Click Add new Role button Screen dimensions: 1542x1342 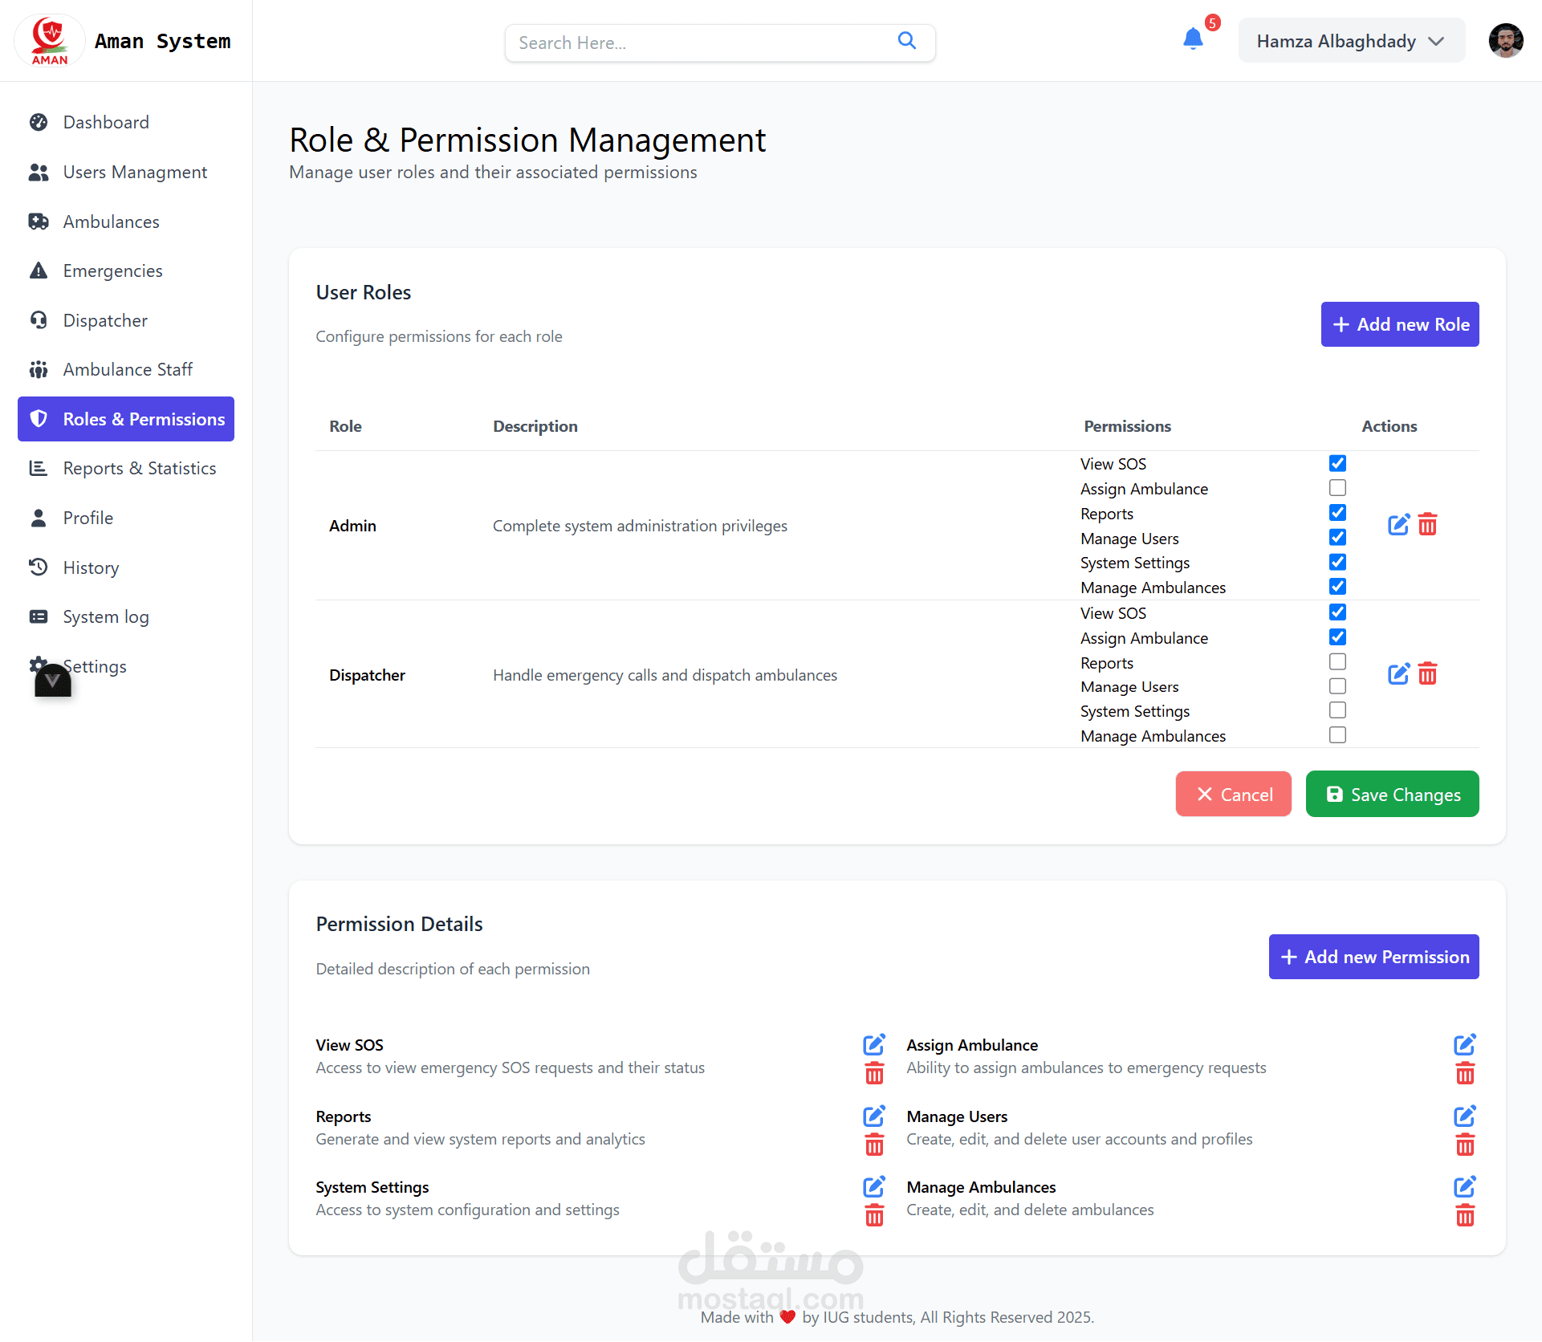point(1399,324)
